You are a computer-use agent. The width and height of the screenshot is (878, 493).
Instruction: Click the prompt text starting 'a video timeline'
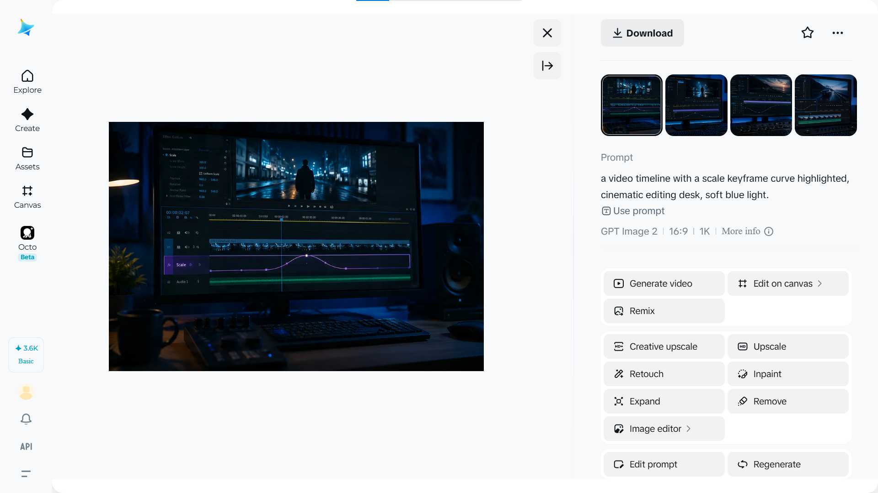coord(725,187)
